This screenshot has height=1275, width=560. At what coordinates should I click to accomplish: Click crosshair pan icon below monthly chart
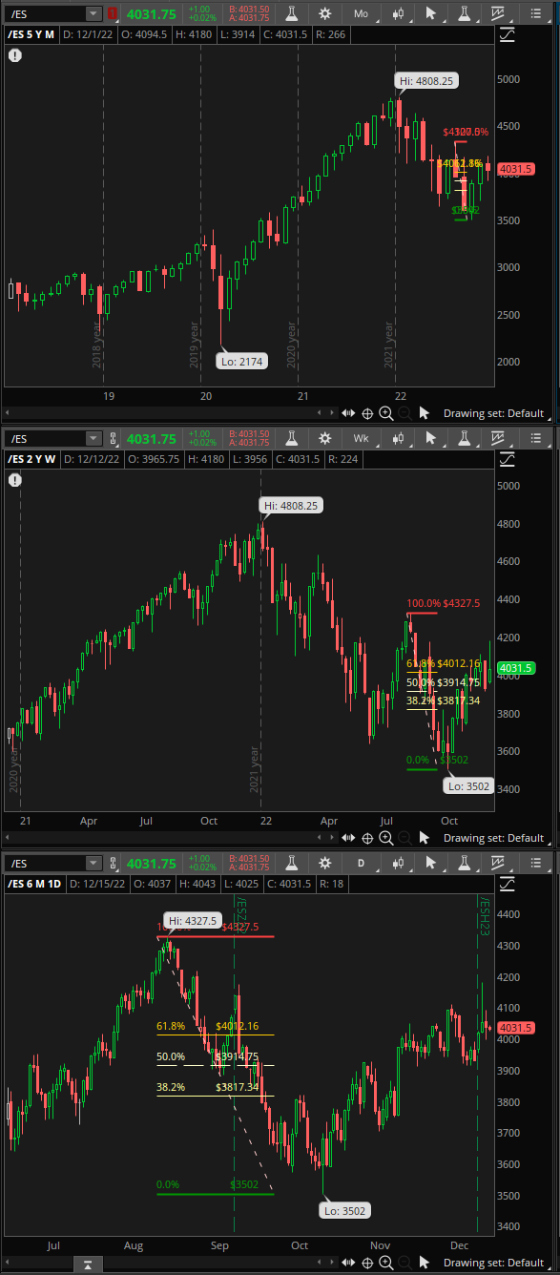[367, 413]
